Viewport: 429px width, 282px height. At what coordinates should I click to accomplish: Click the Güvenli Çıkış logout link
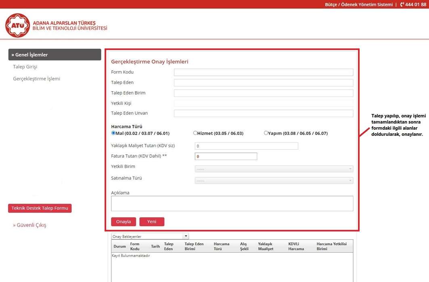pyautogui.click(x=29, y=225)
